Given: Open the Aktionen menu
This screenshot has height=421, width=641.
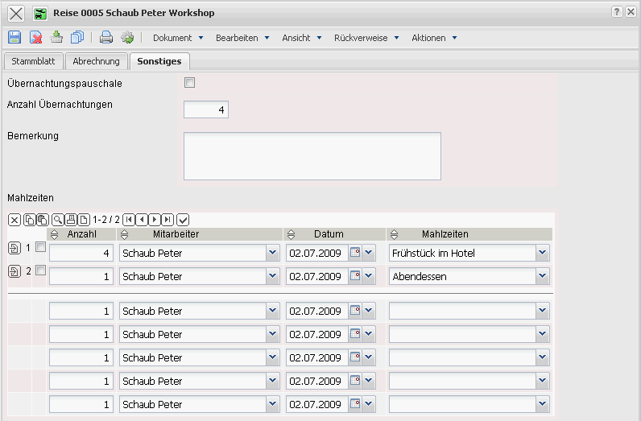Looking at the screenshot, I should coord(434,38).
